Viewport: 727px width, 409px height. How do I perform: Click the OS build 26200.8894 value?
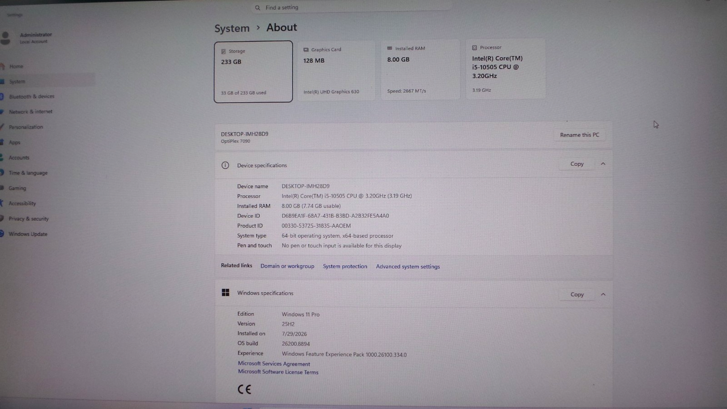coord(296,344)
